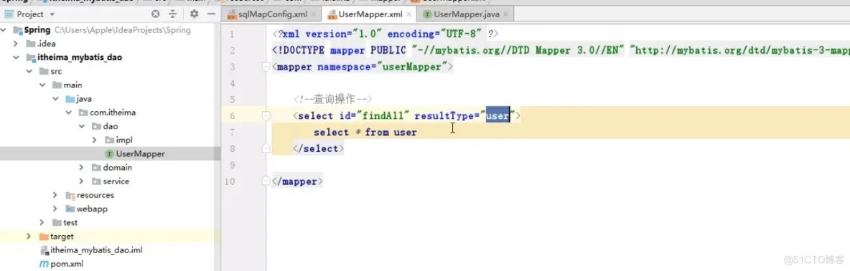Screen dimensions: 850x271
Task: Click fold marker at line 8 </select>
Action: pyautogui.click(x=266, y=148)
